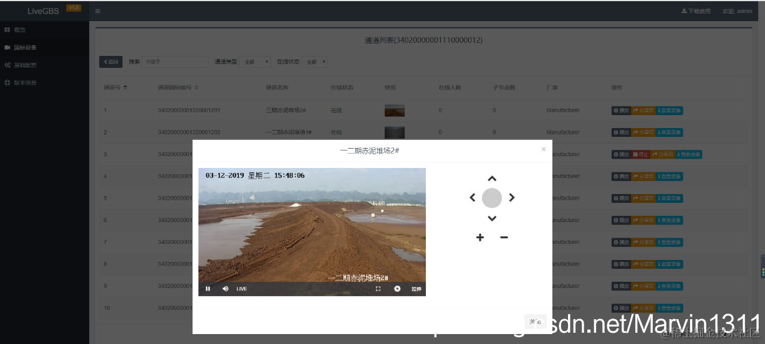
Task: Pan the camera left with PTZ arrow
Action: tap(473, 198)
